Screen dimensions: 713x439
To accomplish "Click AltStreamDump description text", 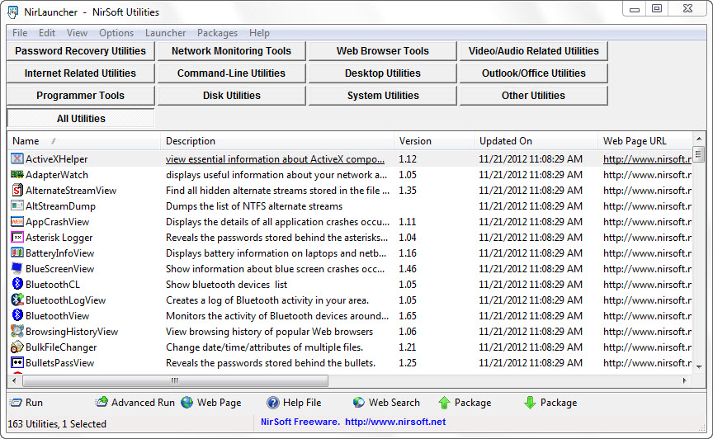I will coord(253,206).
